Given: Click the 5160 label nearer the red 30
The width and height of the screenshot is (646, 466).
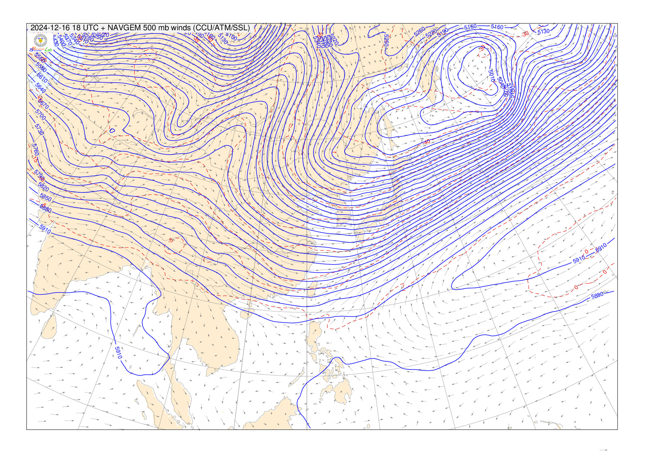Looking at the screenshot, I should point(497,27).
